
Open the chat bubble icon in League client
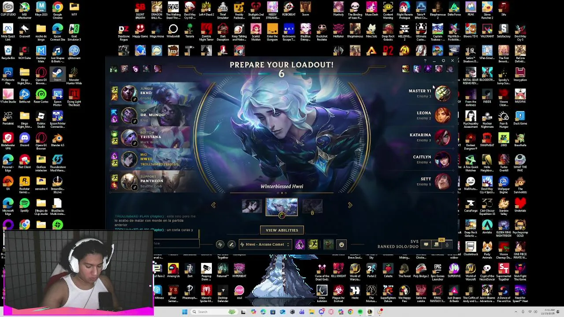tap(426, 244)
